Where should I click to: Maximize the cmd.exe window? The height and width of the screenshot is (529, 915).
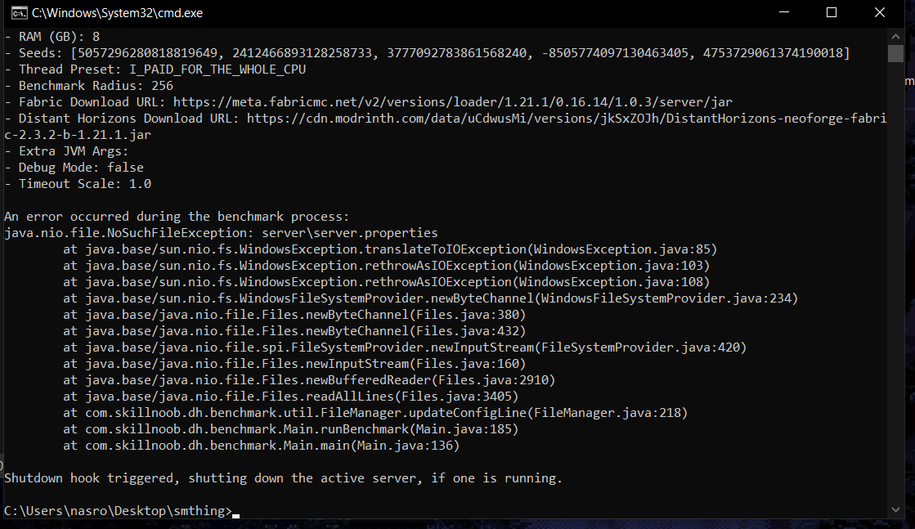832,12
